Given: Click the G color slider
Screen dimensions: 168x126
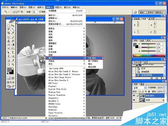Looking at the screenshot, I should pyautogui.click(x=149, y=48).
